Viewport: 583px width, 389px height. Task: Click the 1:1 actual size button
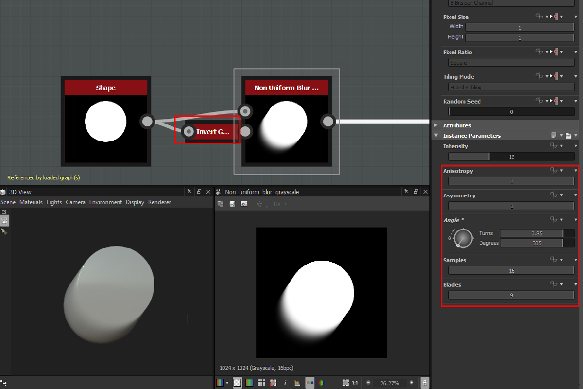355,383
